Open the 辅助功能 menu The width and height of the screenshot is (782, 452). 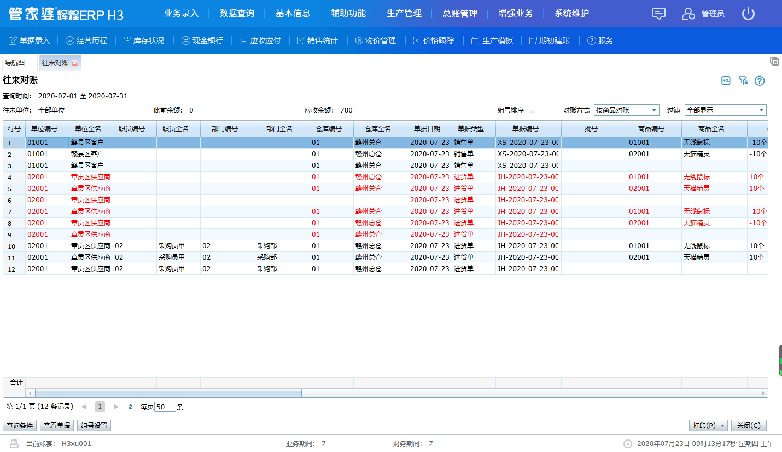point(348,14)
